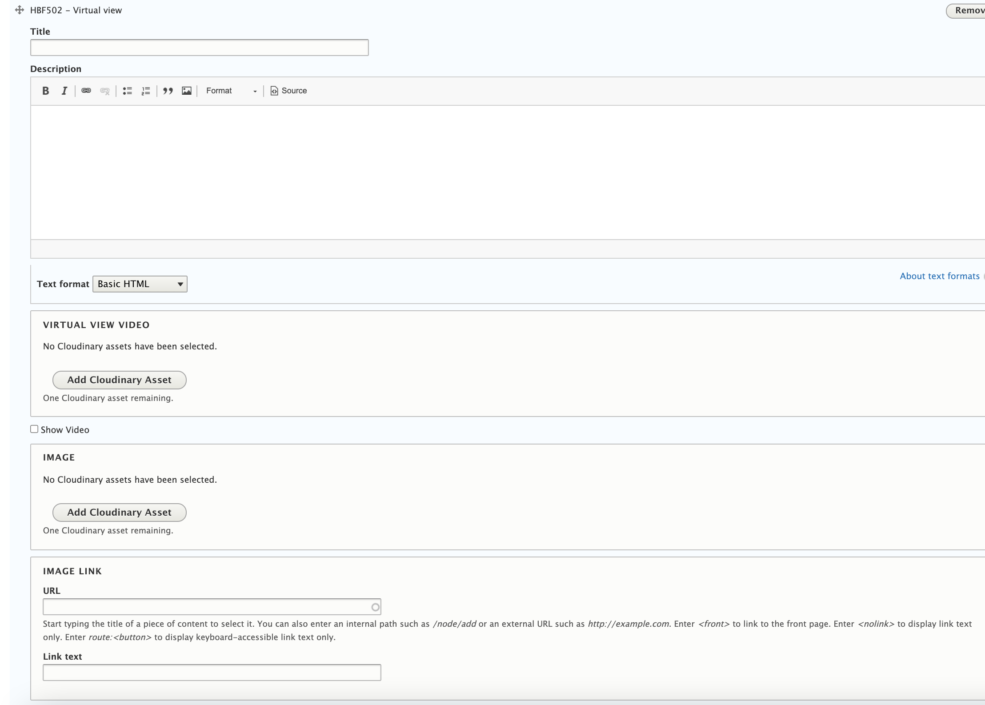Click the autocomplete circle in URL field

point(376,607)
